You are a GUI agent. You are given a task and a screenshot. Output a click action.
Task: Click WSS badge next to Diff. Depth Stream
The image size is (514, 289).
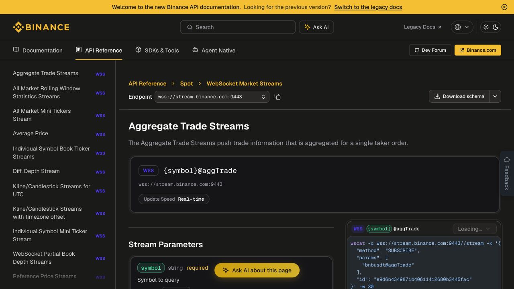100,172
